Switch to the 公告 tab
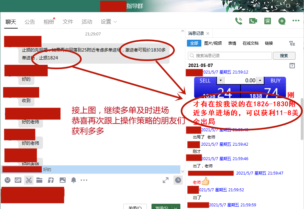This screenshot has height=209, width=304. 30,22
